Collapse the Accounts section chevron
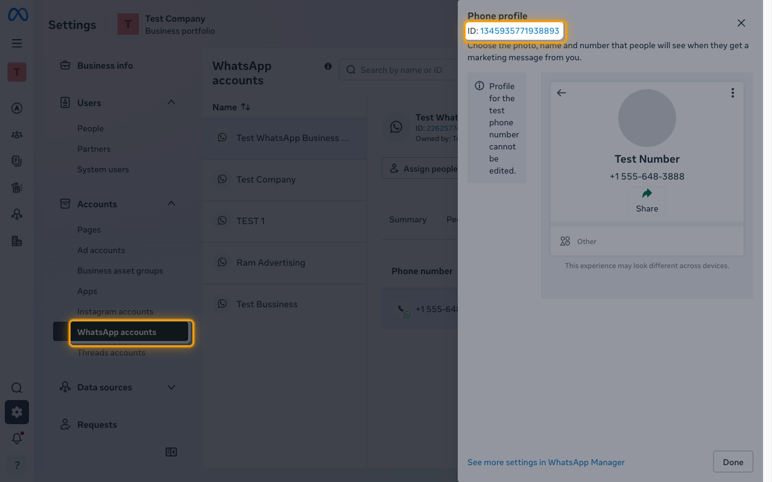Viewport: 772px width, 482px height. point(171,204)
